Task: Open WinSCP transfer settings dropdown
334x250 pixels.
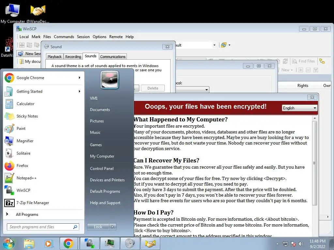Action: tap(214, 45)
